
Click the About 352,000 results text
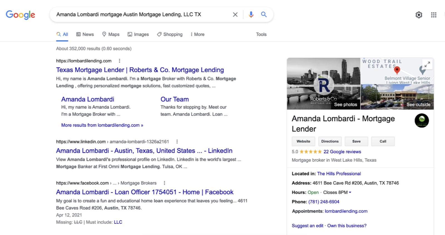(94, 49)
